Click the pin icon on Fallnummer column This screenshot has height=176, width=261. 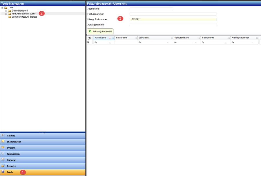tap(229, 38)
